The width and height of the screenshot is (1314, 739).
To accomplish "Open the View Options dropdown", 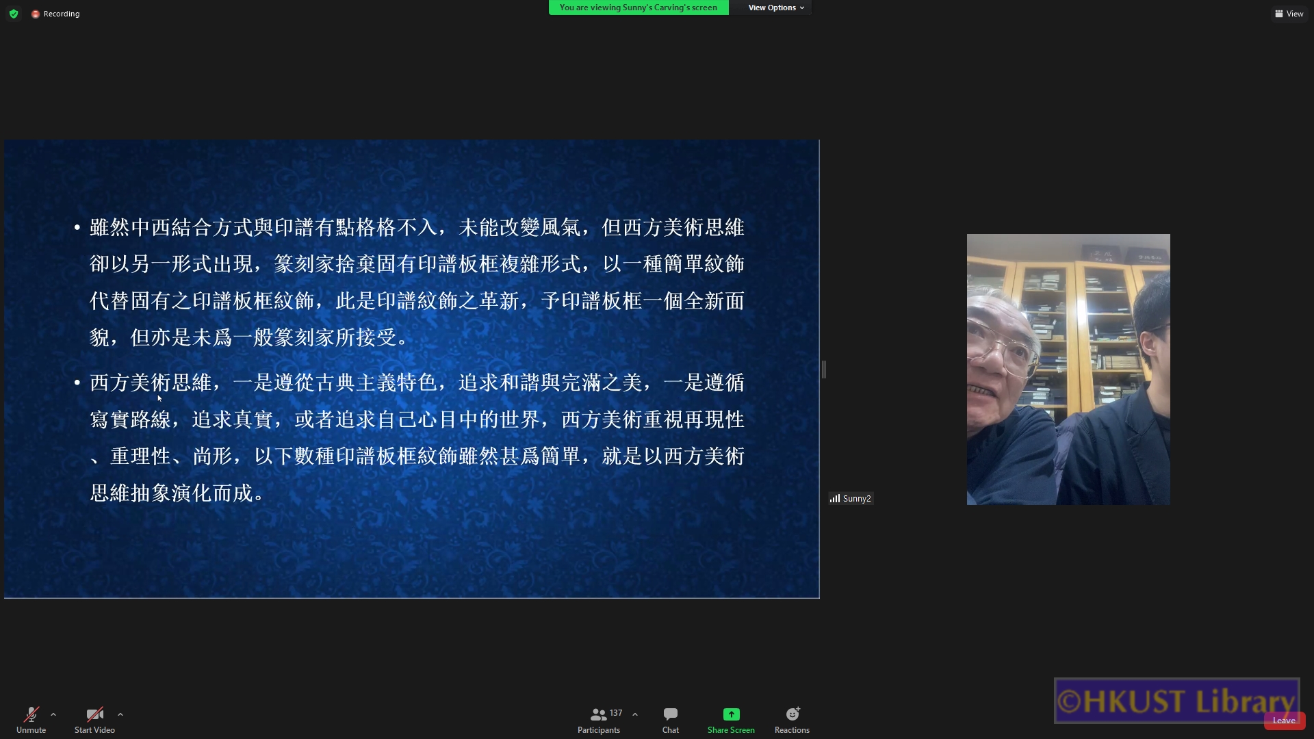I will 775,8.
